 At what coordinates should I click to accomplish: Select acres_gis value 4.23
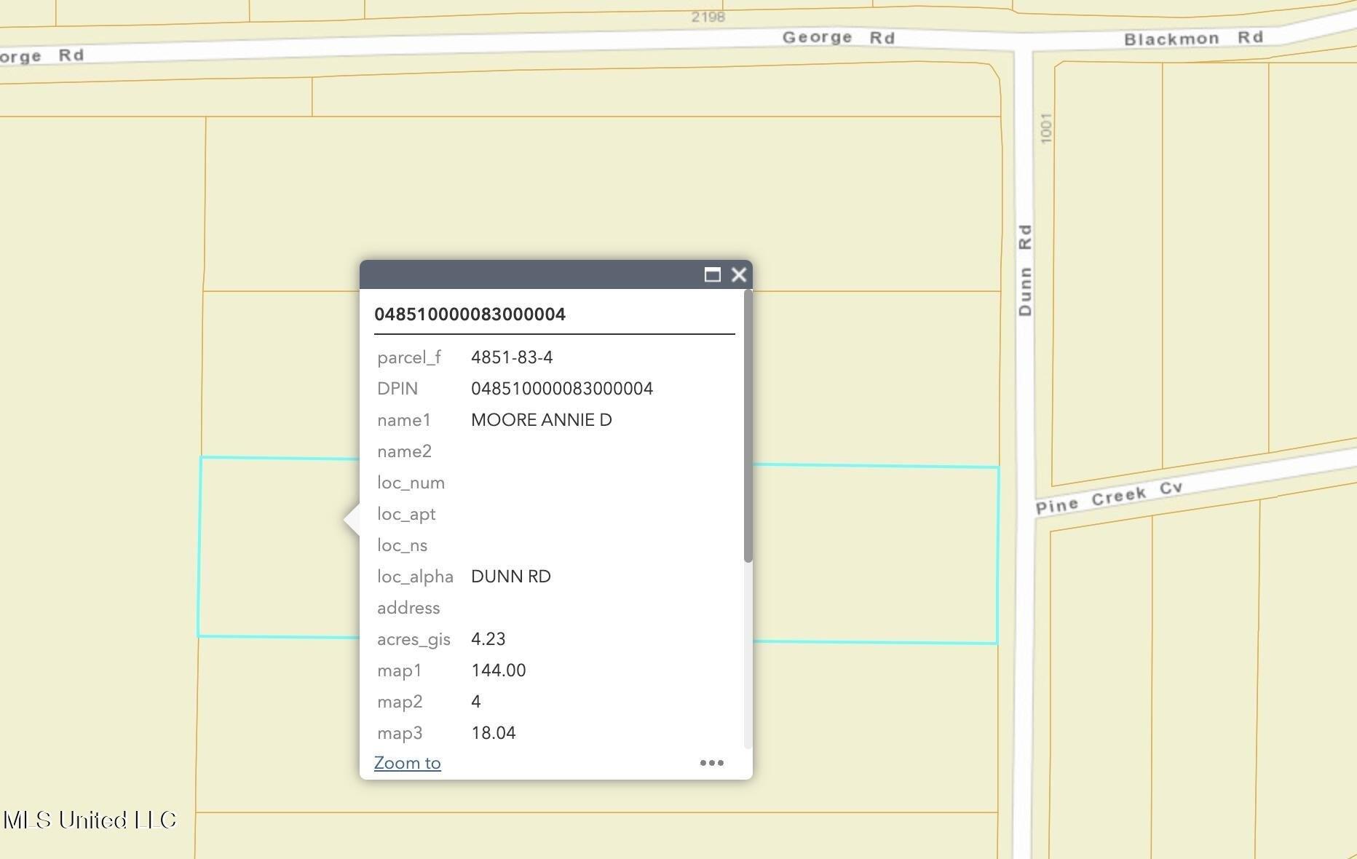488,639
